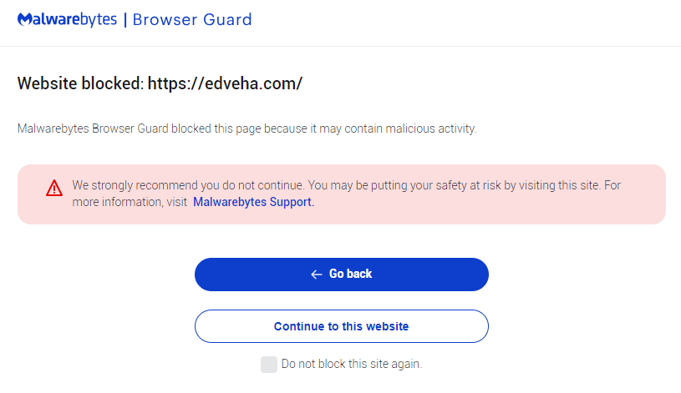Click the left arrow icon on Go back
The width and height of the screenshot is (681, 393).
(316, 275)
